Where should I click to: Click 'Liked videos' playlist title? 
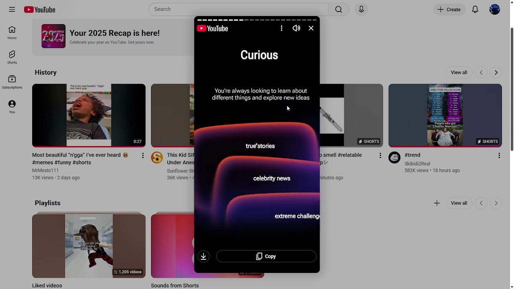click(x=47, y=285)
